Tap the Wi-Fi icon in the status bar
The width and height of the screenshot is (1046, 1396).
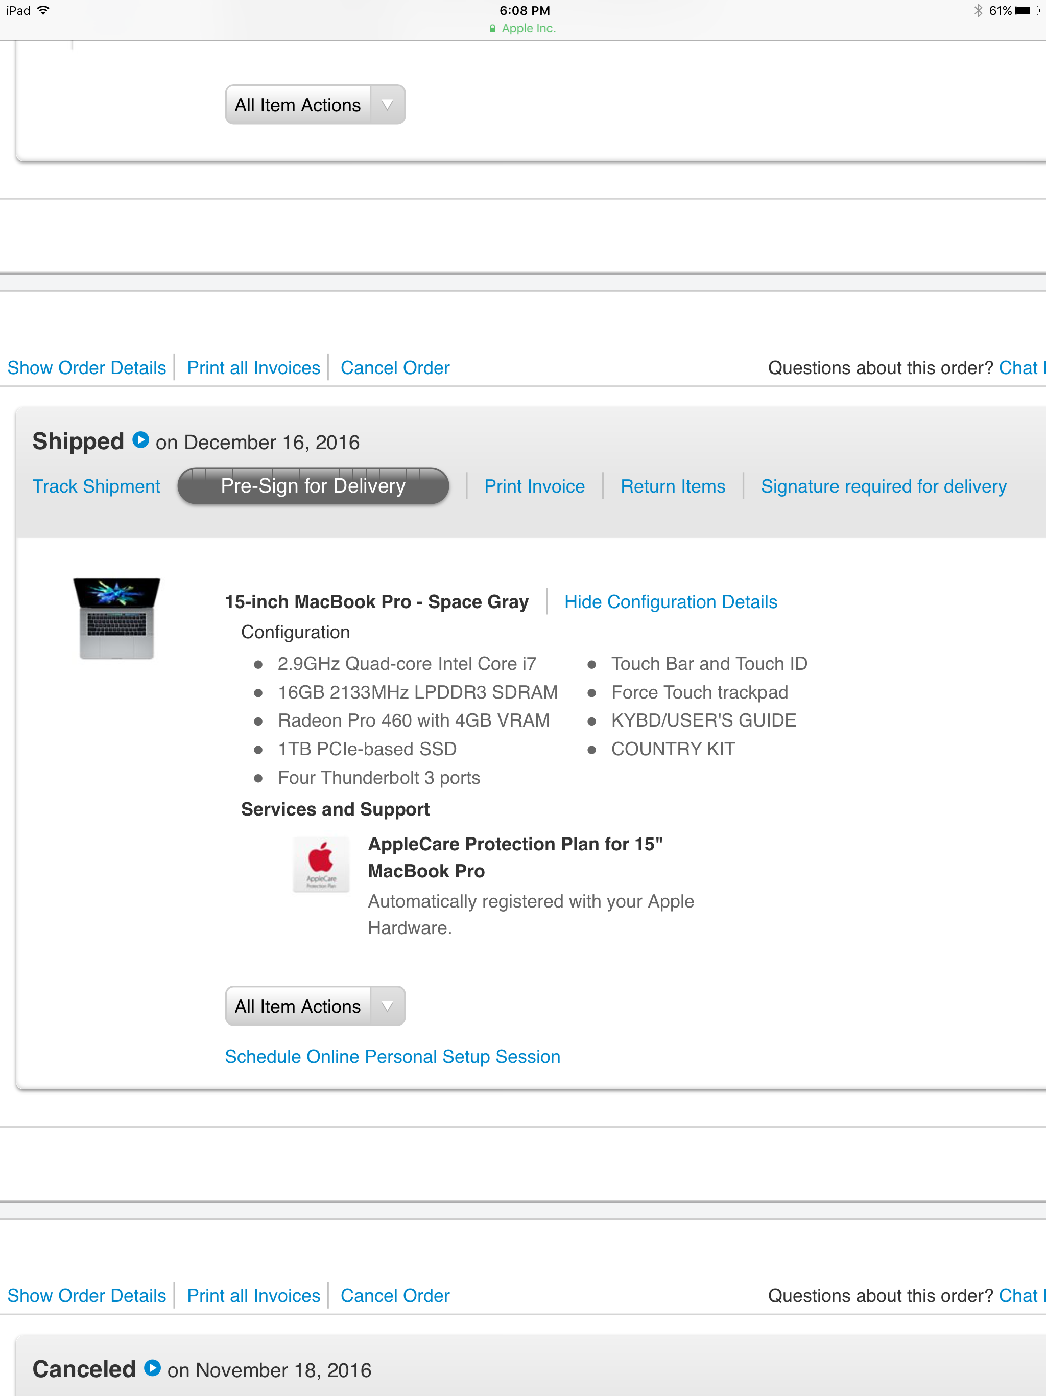point(43,10)
